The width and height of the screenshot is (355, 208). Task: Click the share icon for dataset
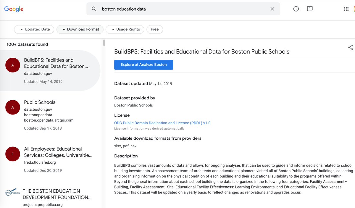tap(351, 47)
